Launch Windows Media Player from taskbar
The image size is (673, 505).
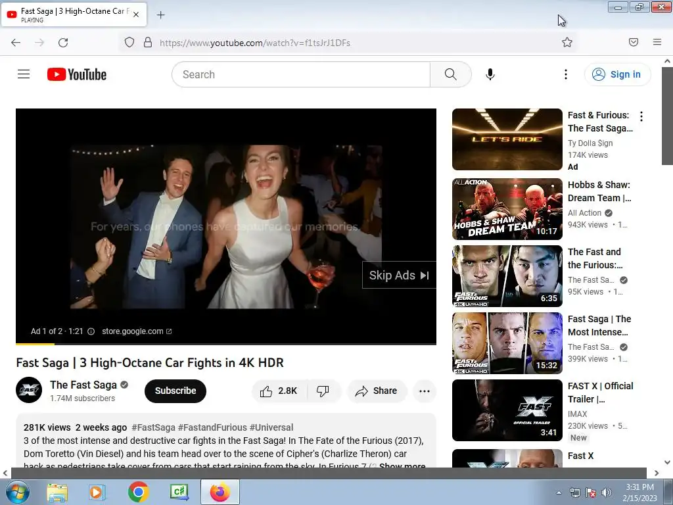[x=97, y=492]
